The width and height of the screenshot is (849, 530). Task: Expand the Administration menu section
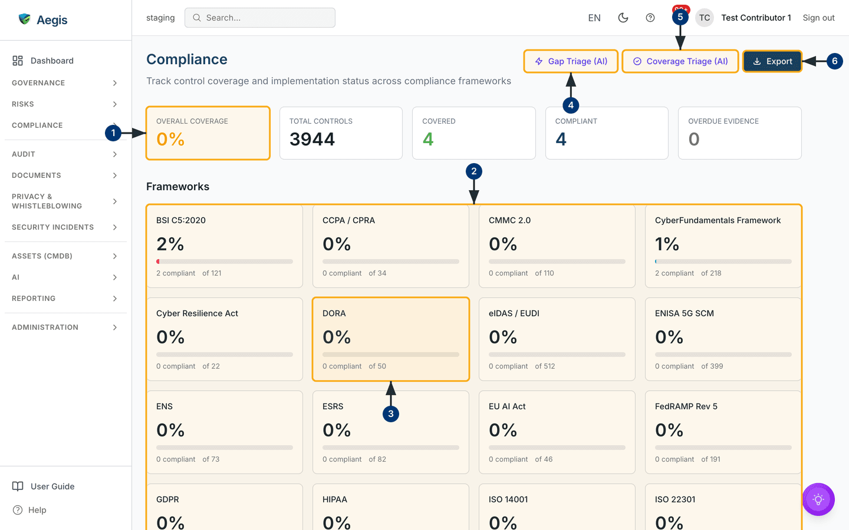pyautogui.click(x=65, y=327)
